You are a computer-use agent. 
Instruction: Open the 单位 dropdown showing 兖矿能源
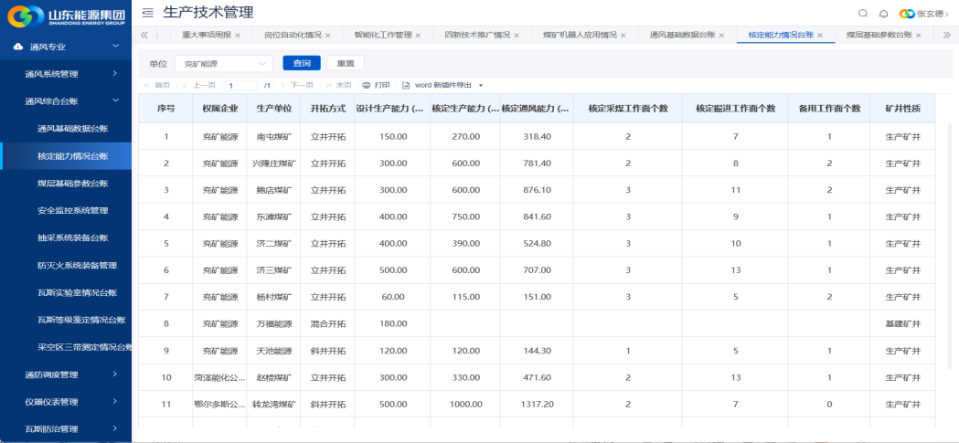[x=223, y=64]
